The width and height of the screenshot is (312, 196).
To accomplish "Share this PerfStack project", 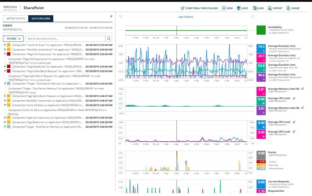I will [293, 8].
